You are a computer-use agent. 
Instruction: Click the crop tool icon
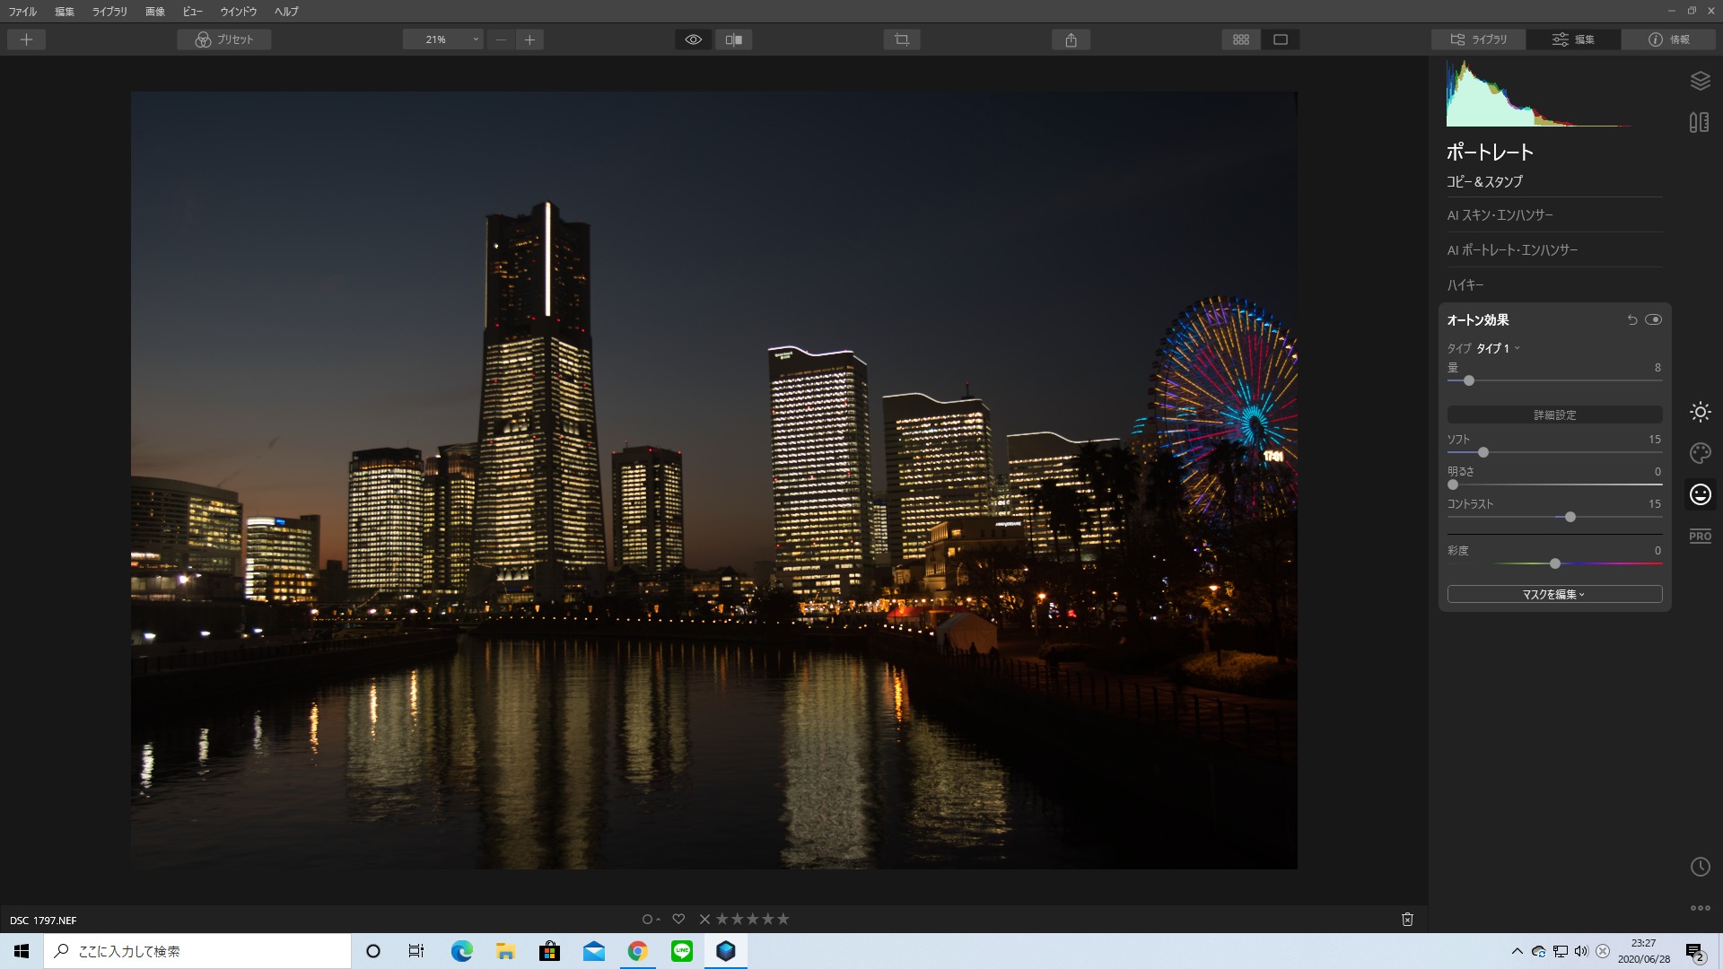click(902, 39)
